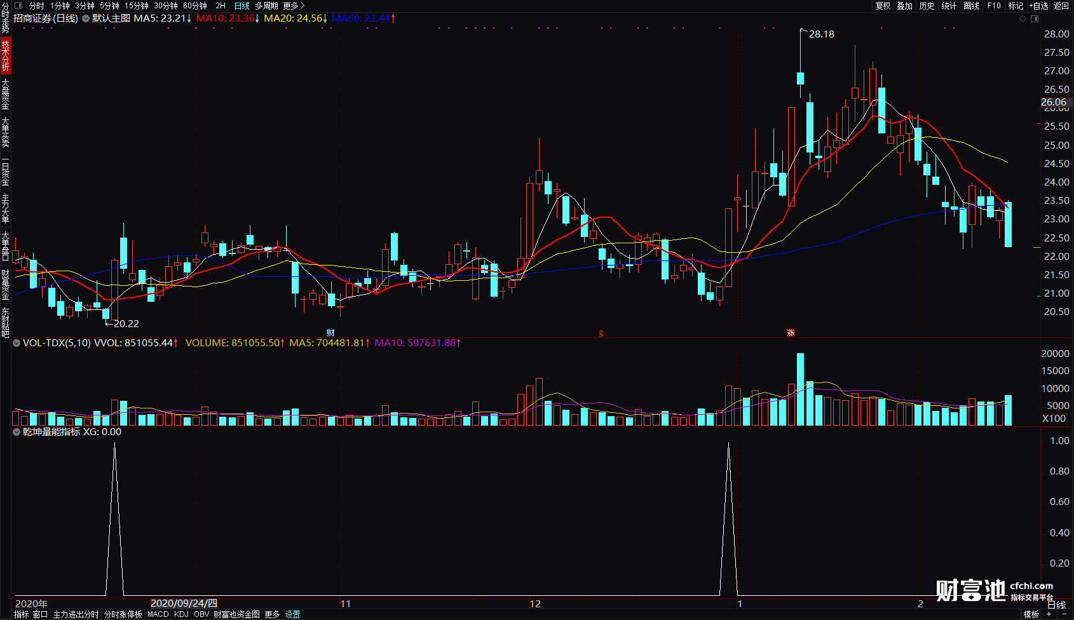1074x620 pixels.
Task: Switch to the 1分钟 period
Action: click(x=60, y=6)
